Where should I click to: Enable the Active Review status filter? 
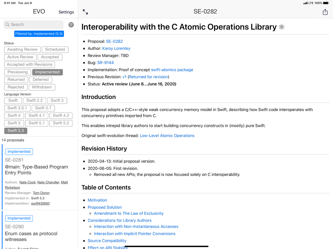pos(20,57)
